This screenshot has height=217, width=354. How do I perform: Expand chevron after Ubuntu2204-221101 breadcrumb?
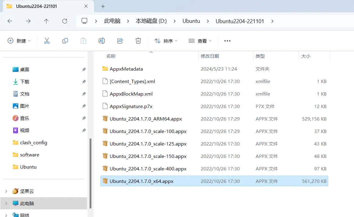click(x=272, y=21)
